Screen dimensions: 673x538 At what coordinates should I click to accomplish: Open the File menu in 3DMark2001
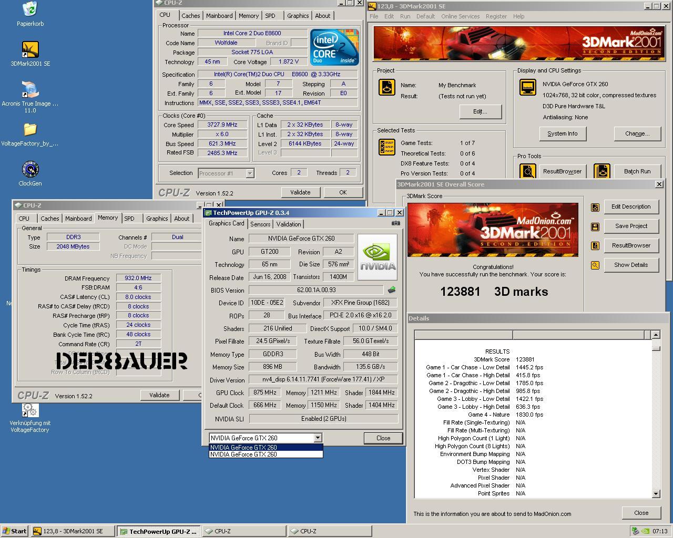coord(374,16)
